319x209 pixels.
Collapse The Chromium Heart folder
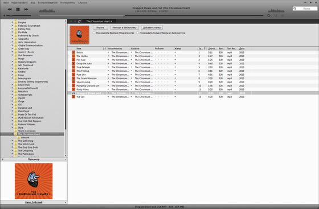(x=12, y=134)
